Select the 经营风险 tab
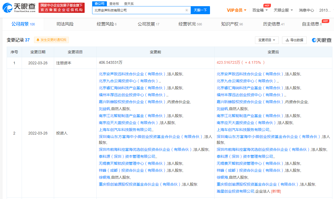The width and height of the screenshot is (334, 199). point(107,24)
